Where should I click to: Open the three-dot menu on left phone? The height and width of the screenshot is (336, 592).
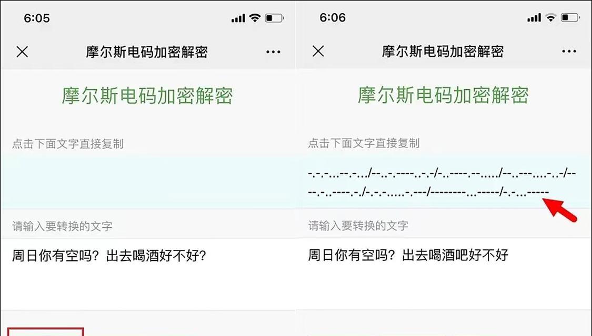click(273, 52)
